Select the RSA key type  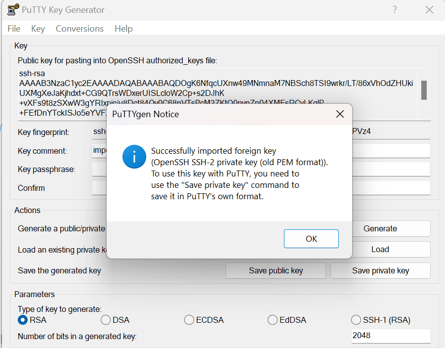(23, 320)
